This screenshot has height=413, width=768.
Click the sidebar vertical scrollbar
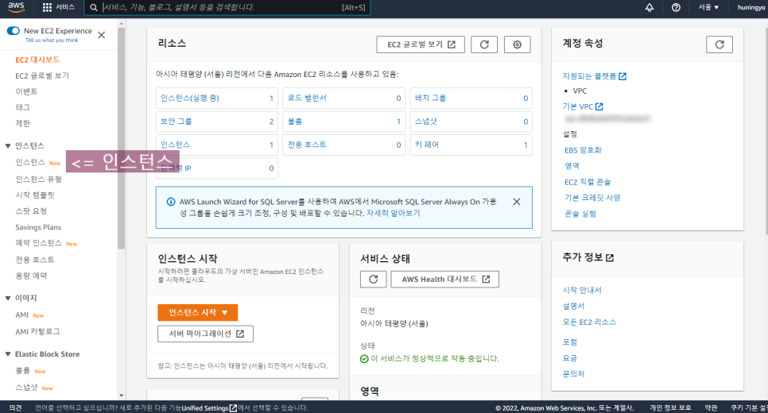121,137
